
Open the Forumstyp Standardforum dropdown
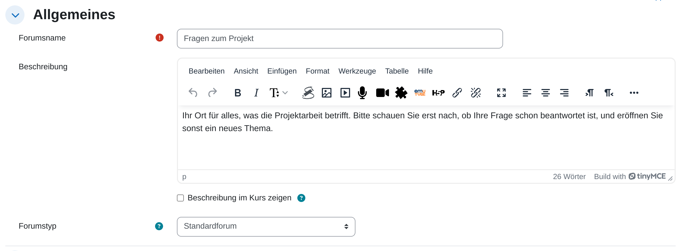point(266,226)
